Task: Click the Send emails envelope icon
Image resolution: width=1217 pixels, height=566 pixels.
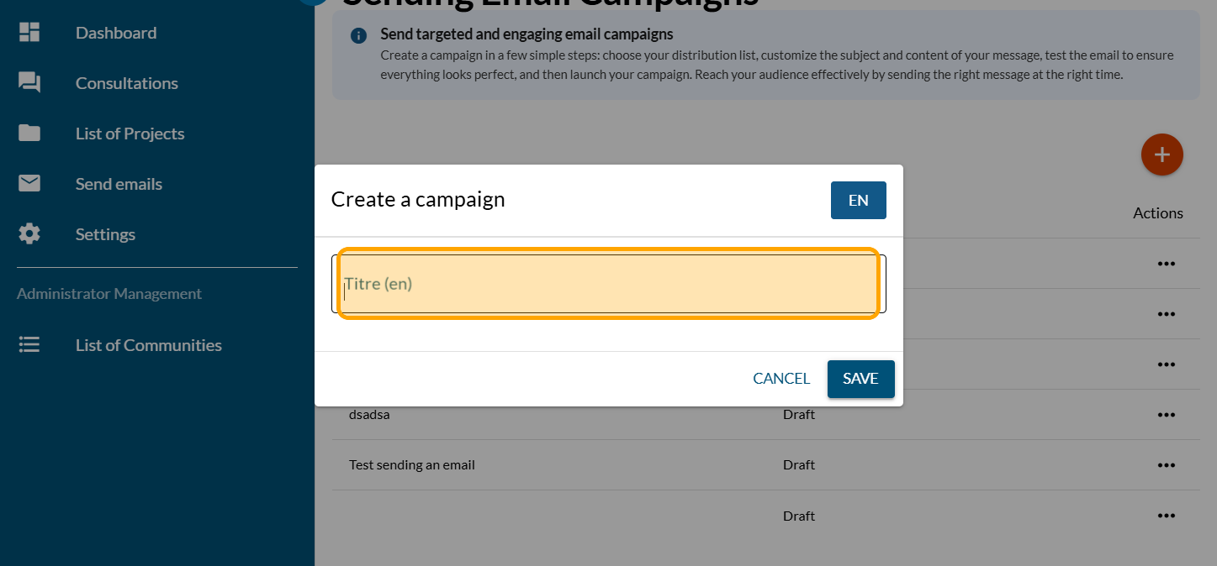Action: (x=29, y=183)
